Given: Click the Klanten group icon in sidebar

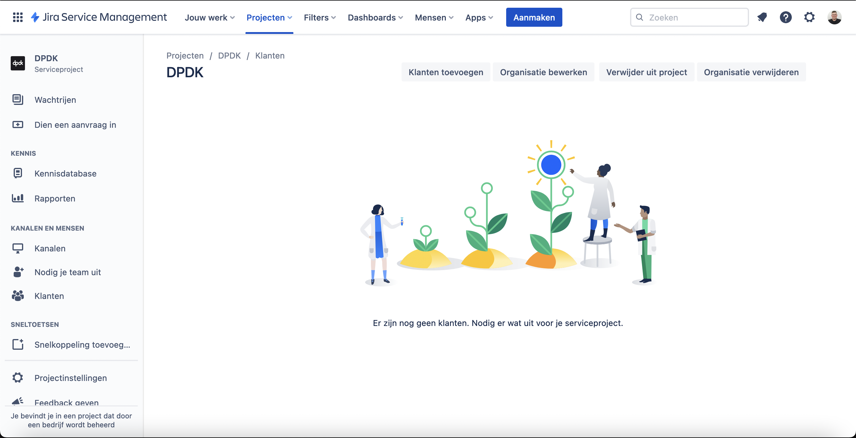Looking at the screenshot, I should (18, 295).
